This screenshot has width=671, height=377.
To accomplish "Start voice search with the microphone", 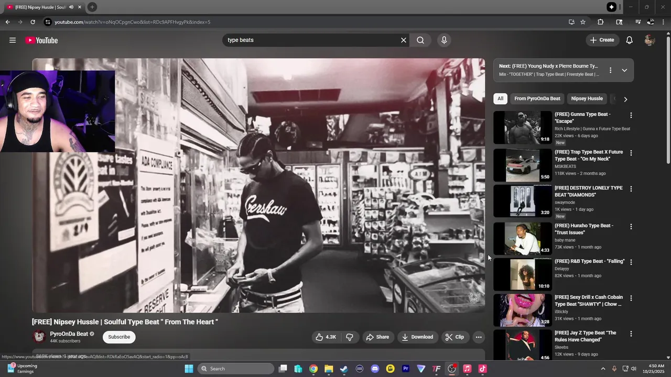I will [444, 40].
